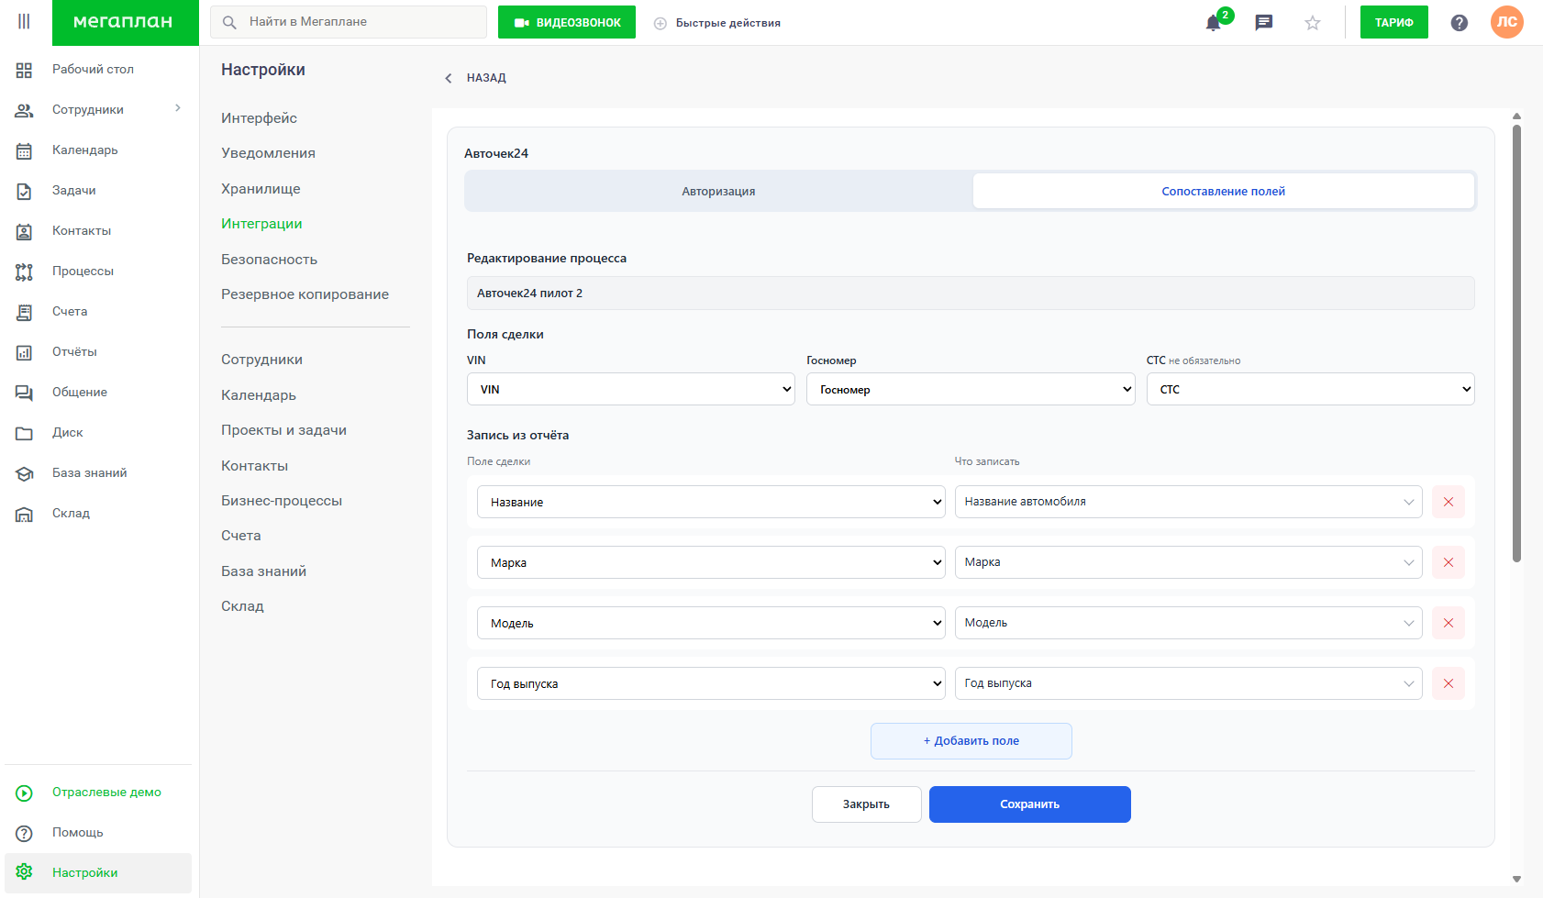Click the Контакты contact book icon
This screenshot has width=1543, height=898.
click(24, 231)
